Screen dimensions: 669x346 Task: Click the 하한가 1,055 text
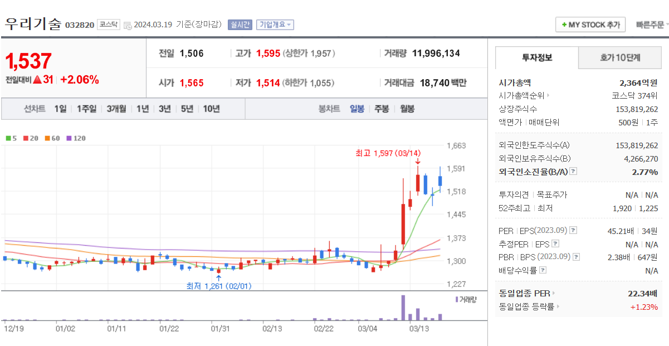308,83
